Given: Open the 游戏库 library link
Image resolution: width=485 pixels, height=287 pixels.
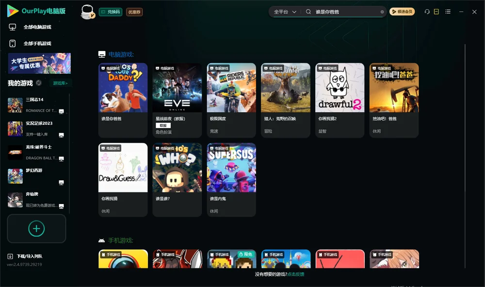Looking at the screenshot, I should (x=60, y=83).
